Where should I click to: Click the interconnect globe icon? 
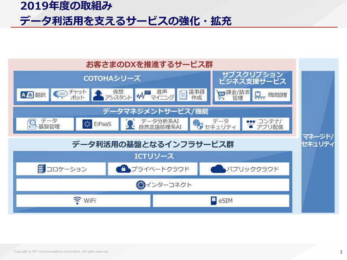click(141, 185)
